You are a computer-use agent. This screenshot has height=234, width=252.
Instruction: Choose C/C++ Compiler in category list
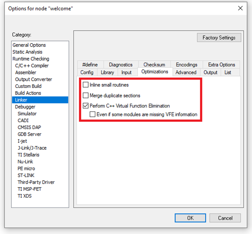tap(32, 66)
